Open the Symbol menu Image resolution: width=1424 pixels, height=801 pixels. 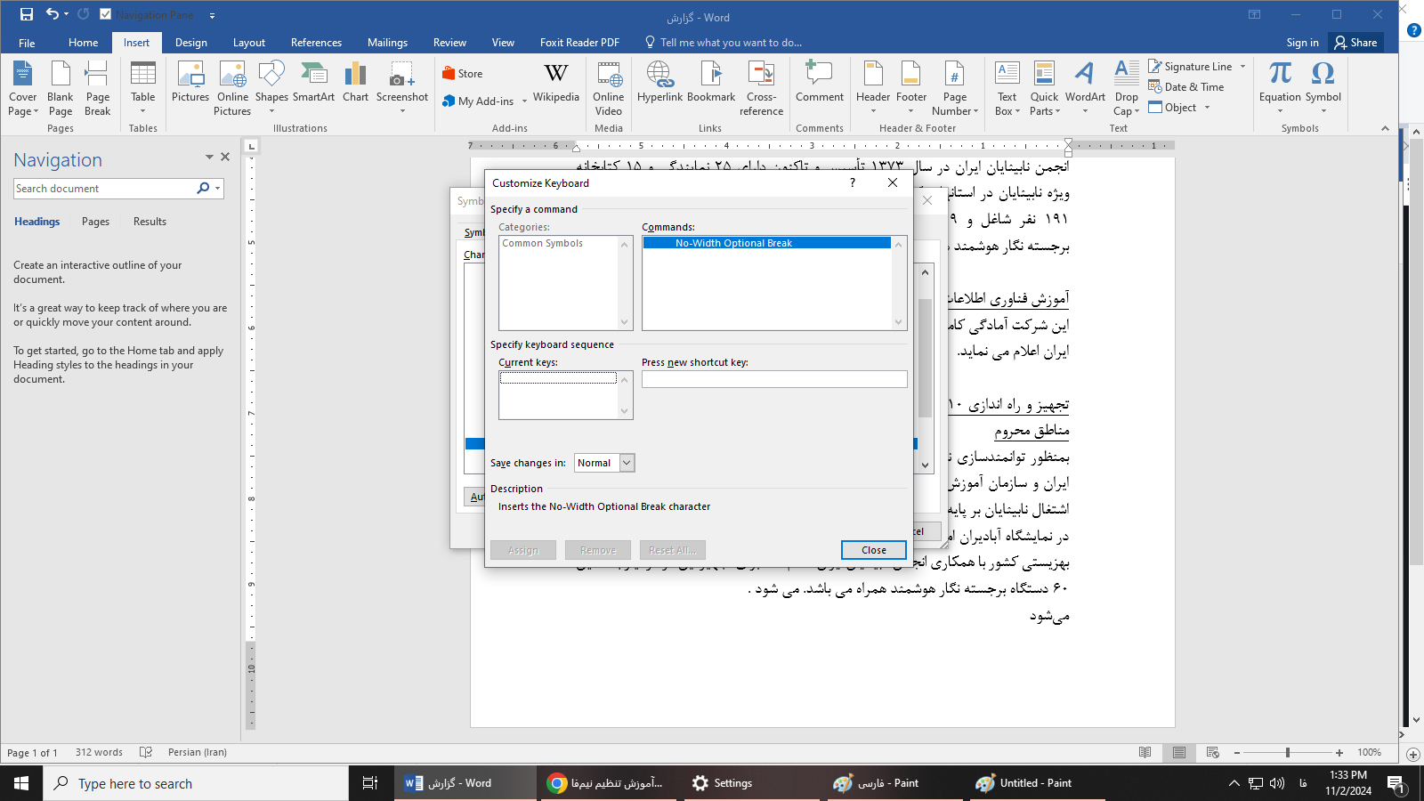(x=1323, y=87)
